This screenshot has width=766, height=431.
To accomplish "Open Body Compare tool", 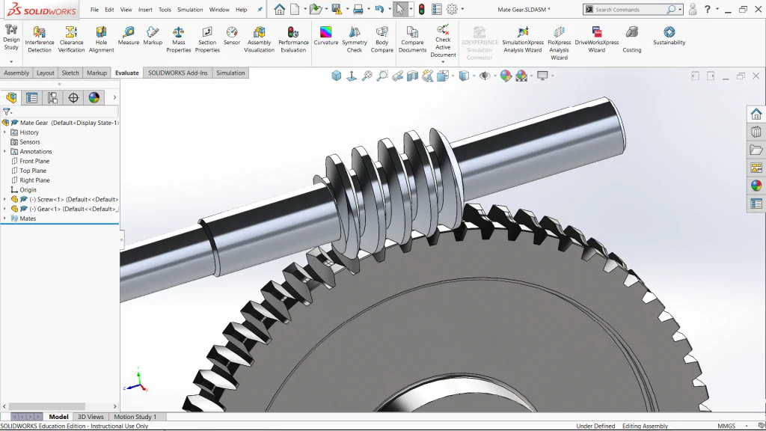I will coord(382,39).
